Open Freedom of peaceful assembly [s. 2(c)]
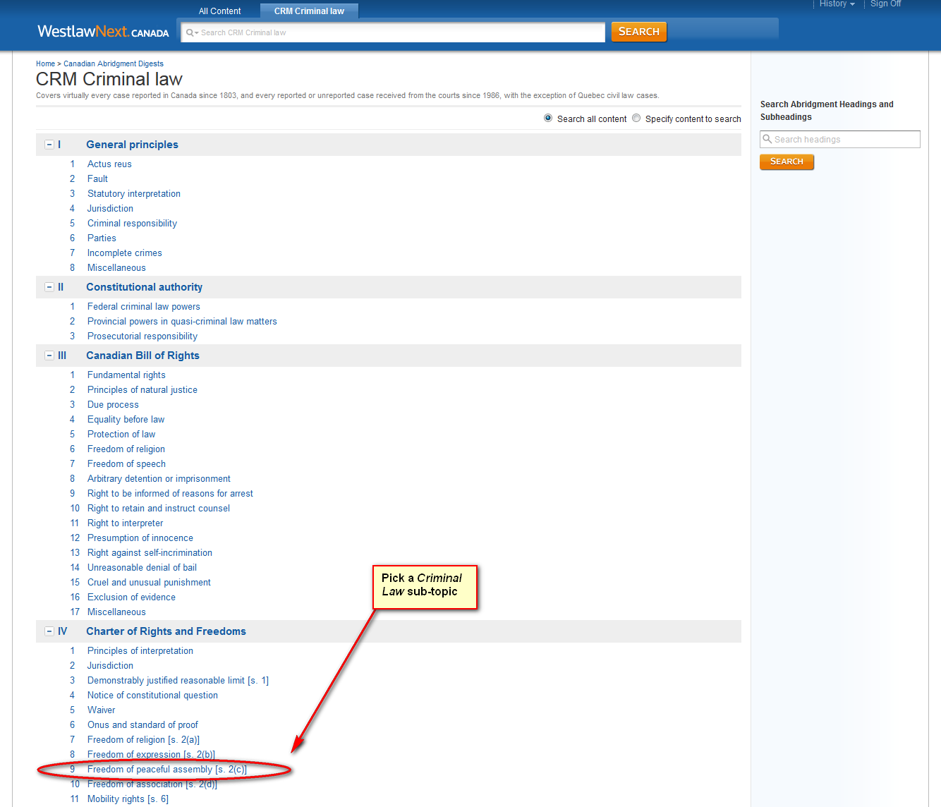The height and width of the screenshot is (807, 941). 167,770
